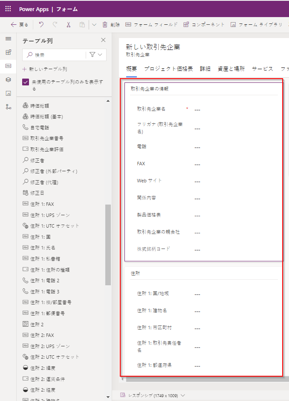Switch to the 詳細 tab

click(x=205, y=69)
